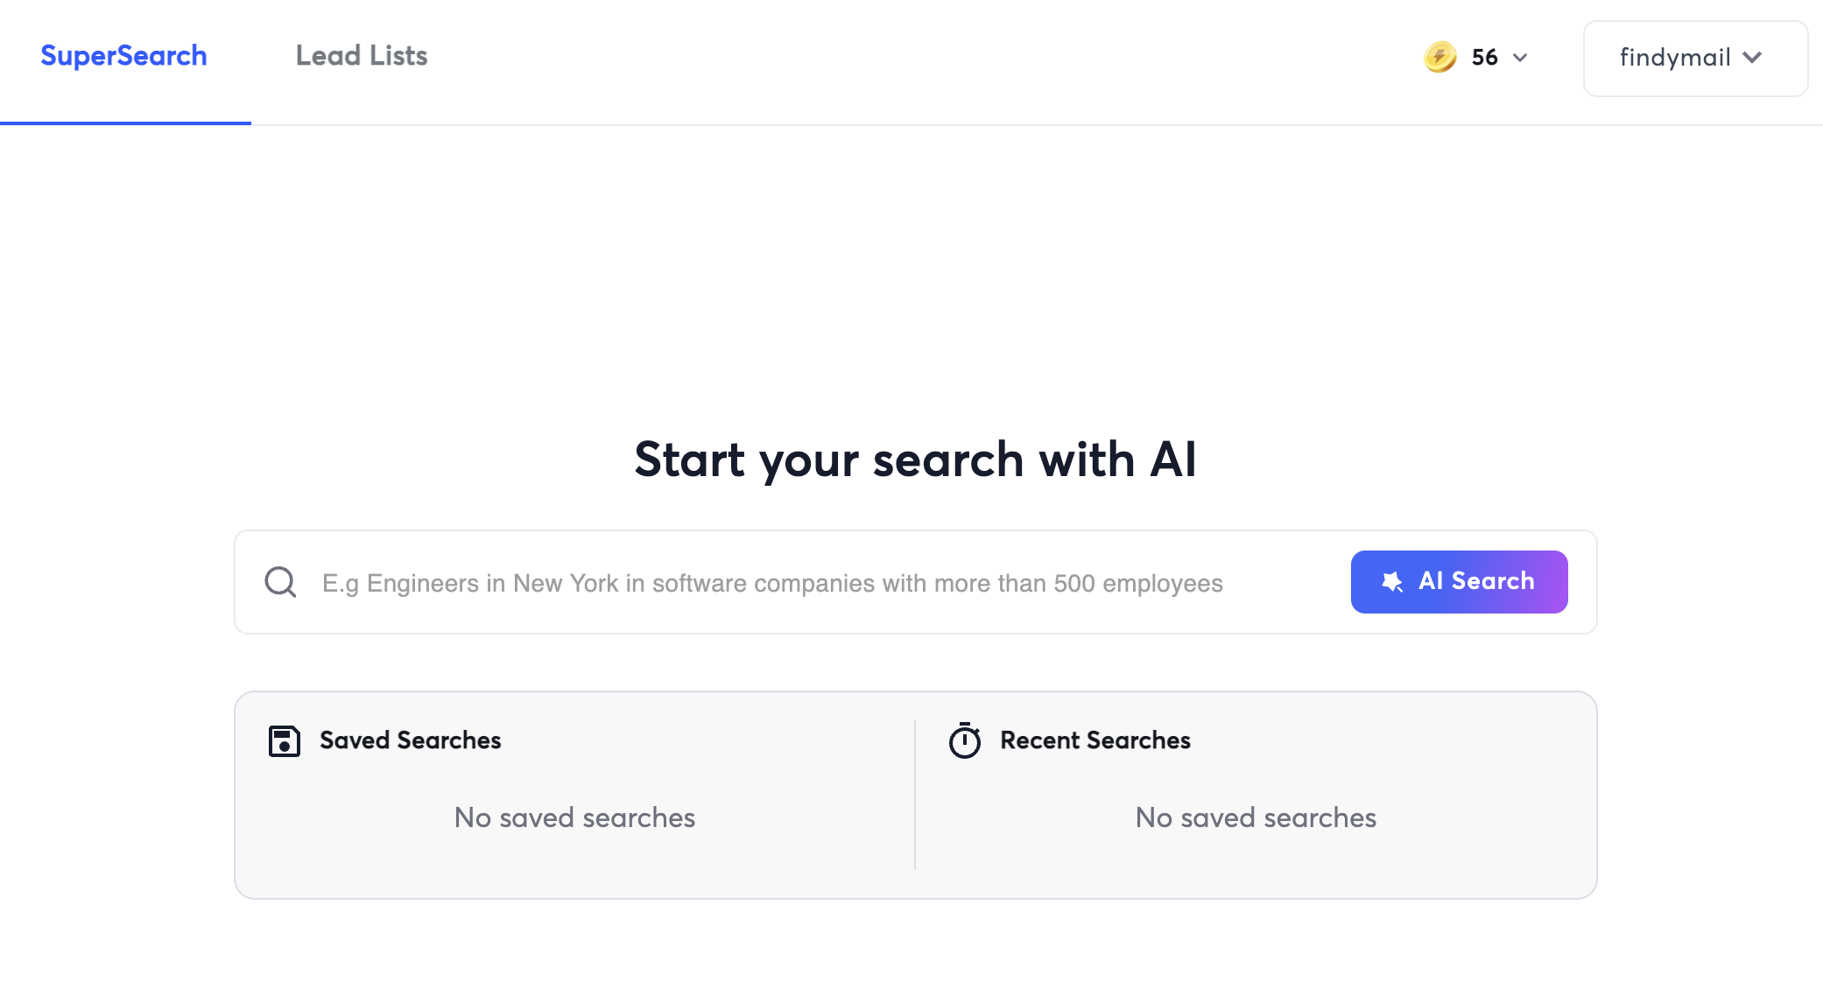1823x996 pixels.
Task: Click the Saved Searches floppy disk icon
Action: (x=284, y=741)
